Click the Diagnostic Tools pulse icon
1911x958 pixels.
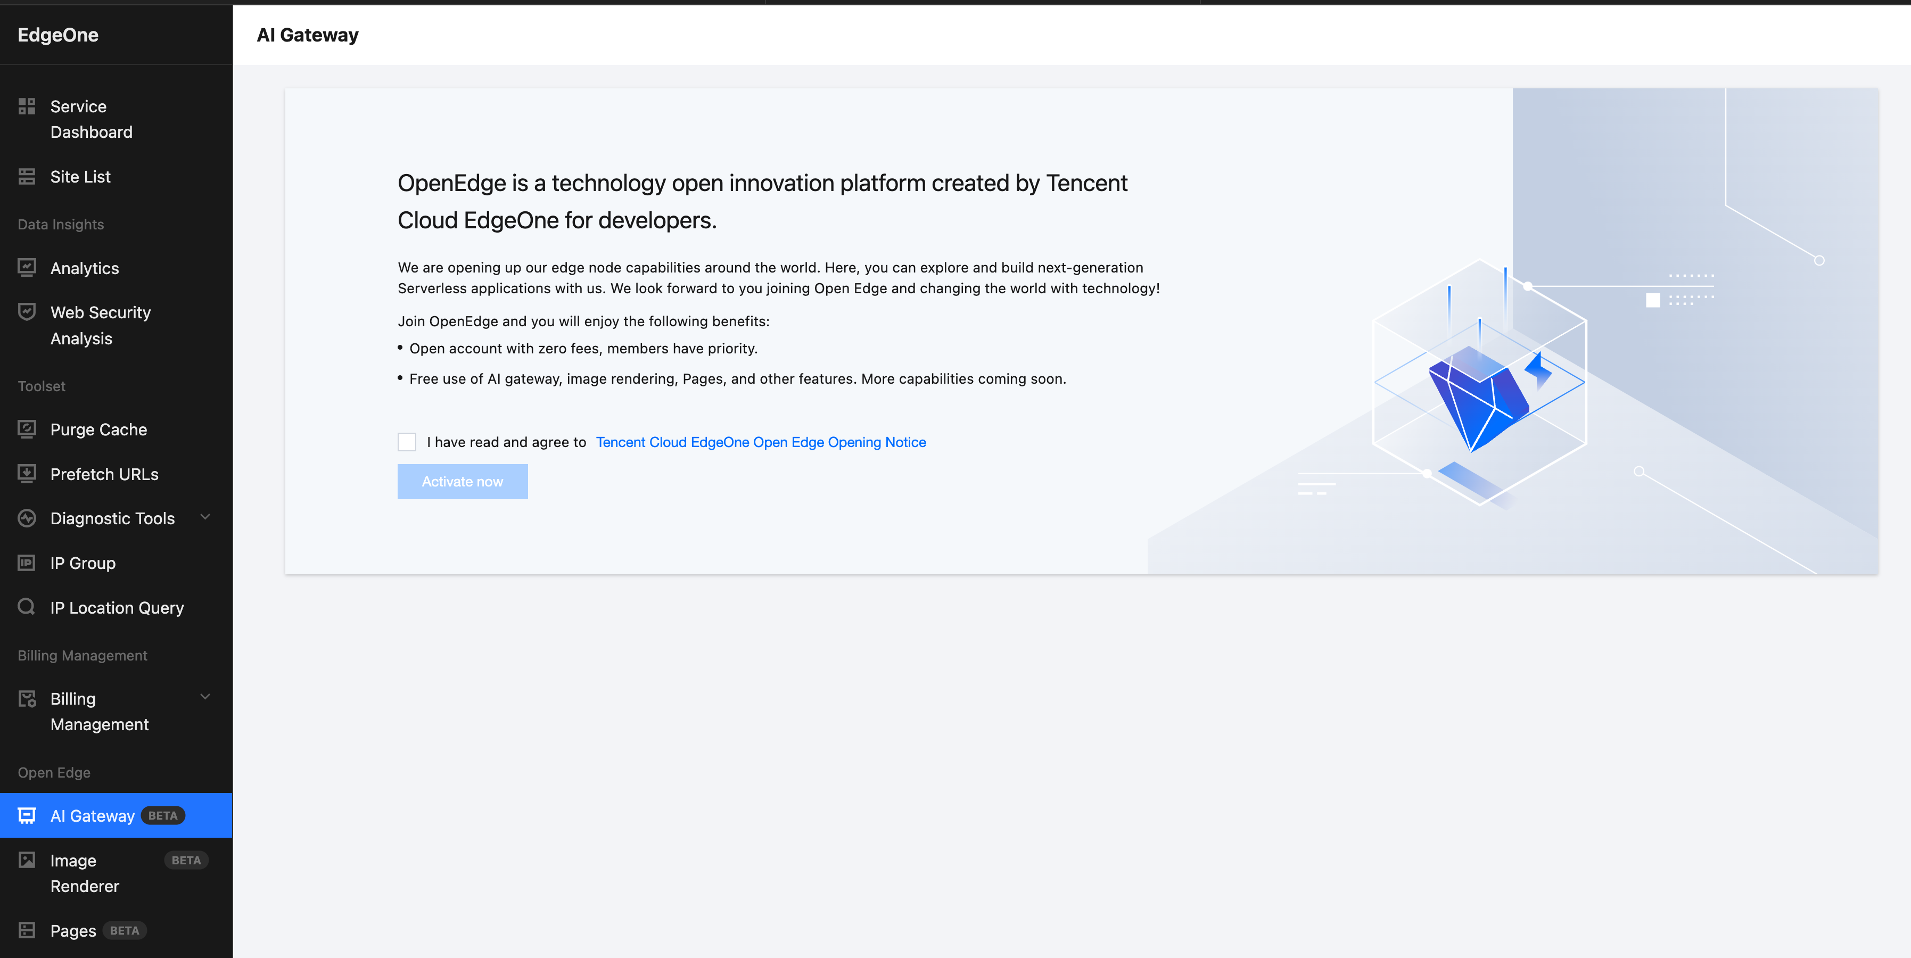[27, 518]
